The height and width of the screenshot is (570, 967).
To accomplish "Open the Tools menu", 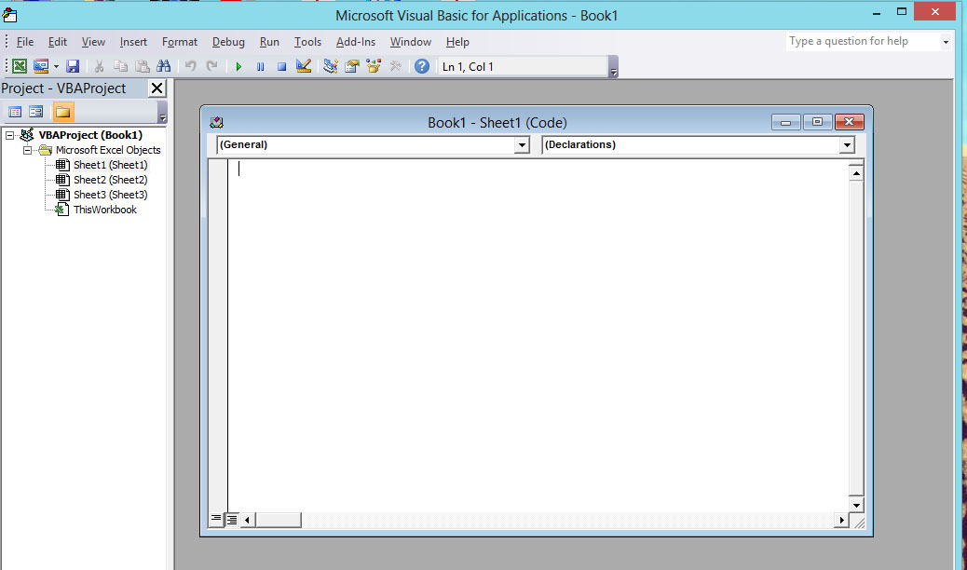I will 307,42.
